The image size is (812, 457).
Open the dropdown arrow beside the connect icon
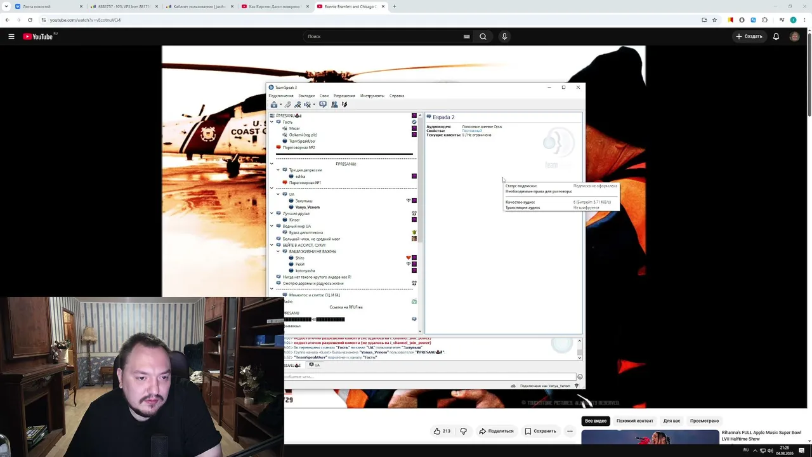click(280, 105)
